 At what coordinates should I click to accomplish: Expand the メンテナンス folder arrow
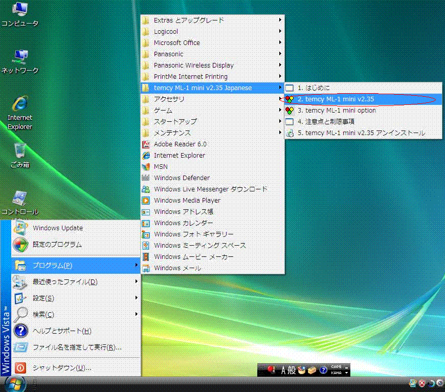(x=280, y=132)
